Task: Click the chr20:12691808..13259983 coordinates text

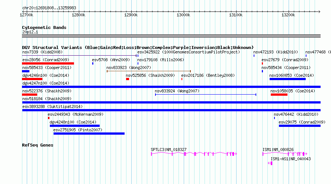Action: click(x=49, y=8)
